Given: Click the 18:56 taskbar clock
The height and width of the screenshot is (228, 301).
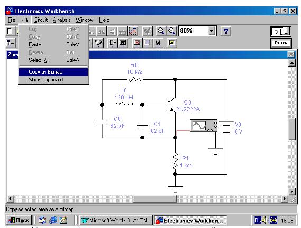Looking at the screenshot, I should [287, 221].
